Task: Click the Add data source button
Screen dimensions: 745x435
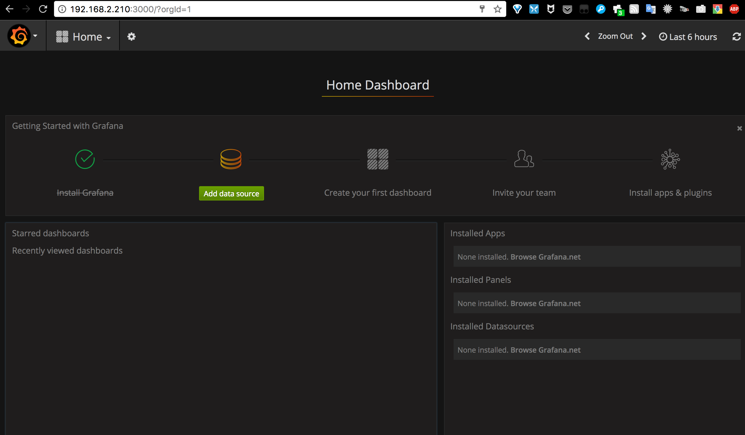Action: pyautogui.click(x=231, y=193)
